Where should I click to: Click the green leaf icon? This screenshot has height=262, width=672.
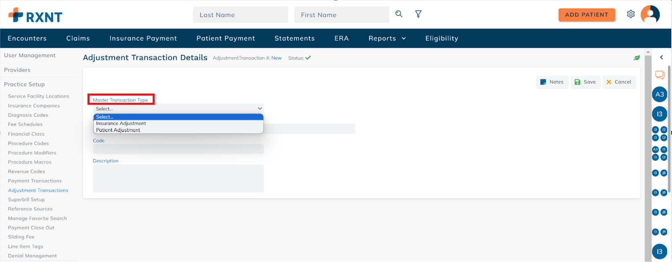coord(637,58)
